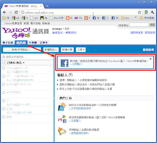Image resolution: width=157 pixels, height=143 pixels.
Task: Open the Google bookmark labeled G
Action: tap(25, 18)
